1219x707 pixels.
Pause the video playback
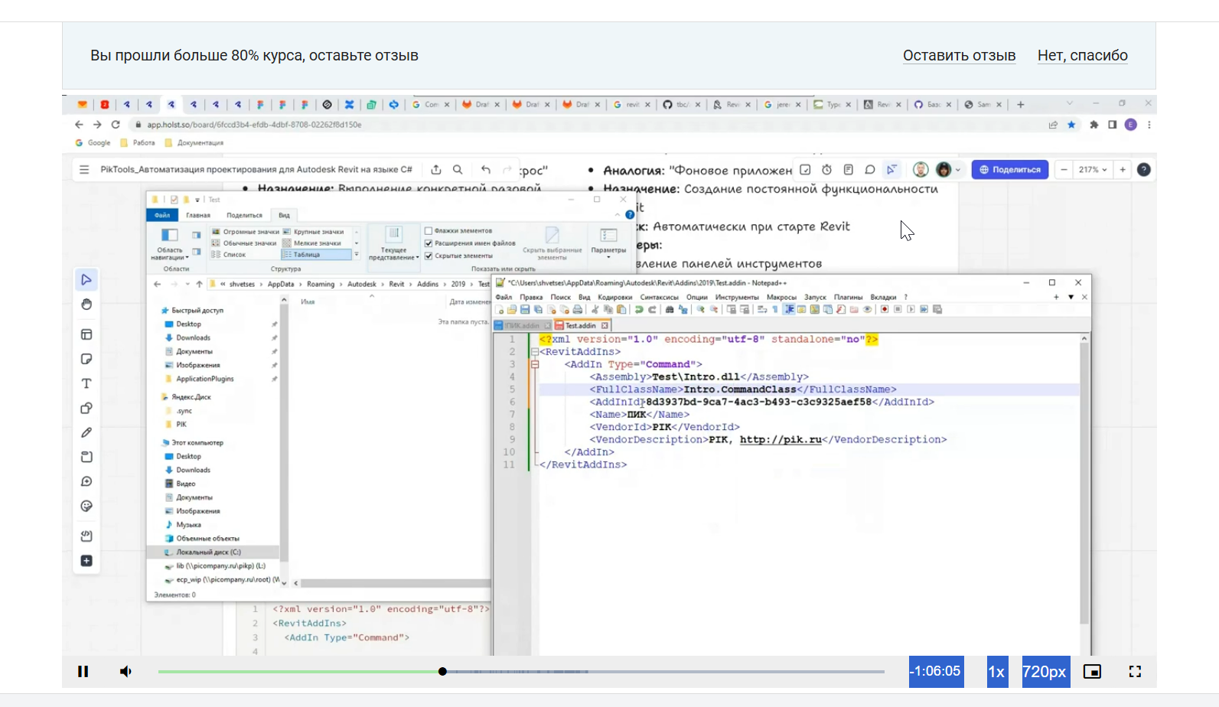tap(83, 672)
